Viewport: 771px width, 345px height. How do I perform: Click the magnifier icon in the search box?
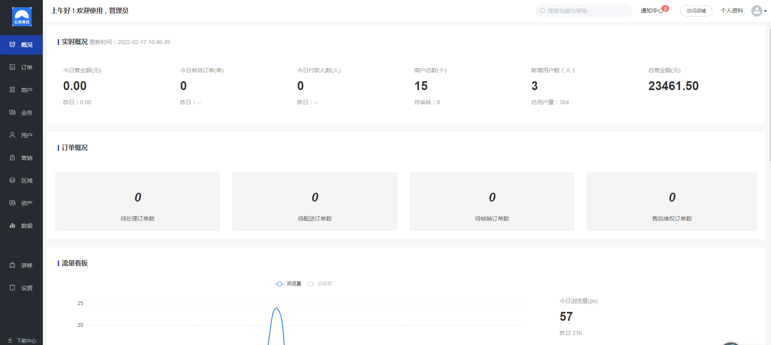(543, 11)
